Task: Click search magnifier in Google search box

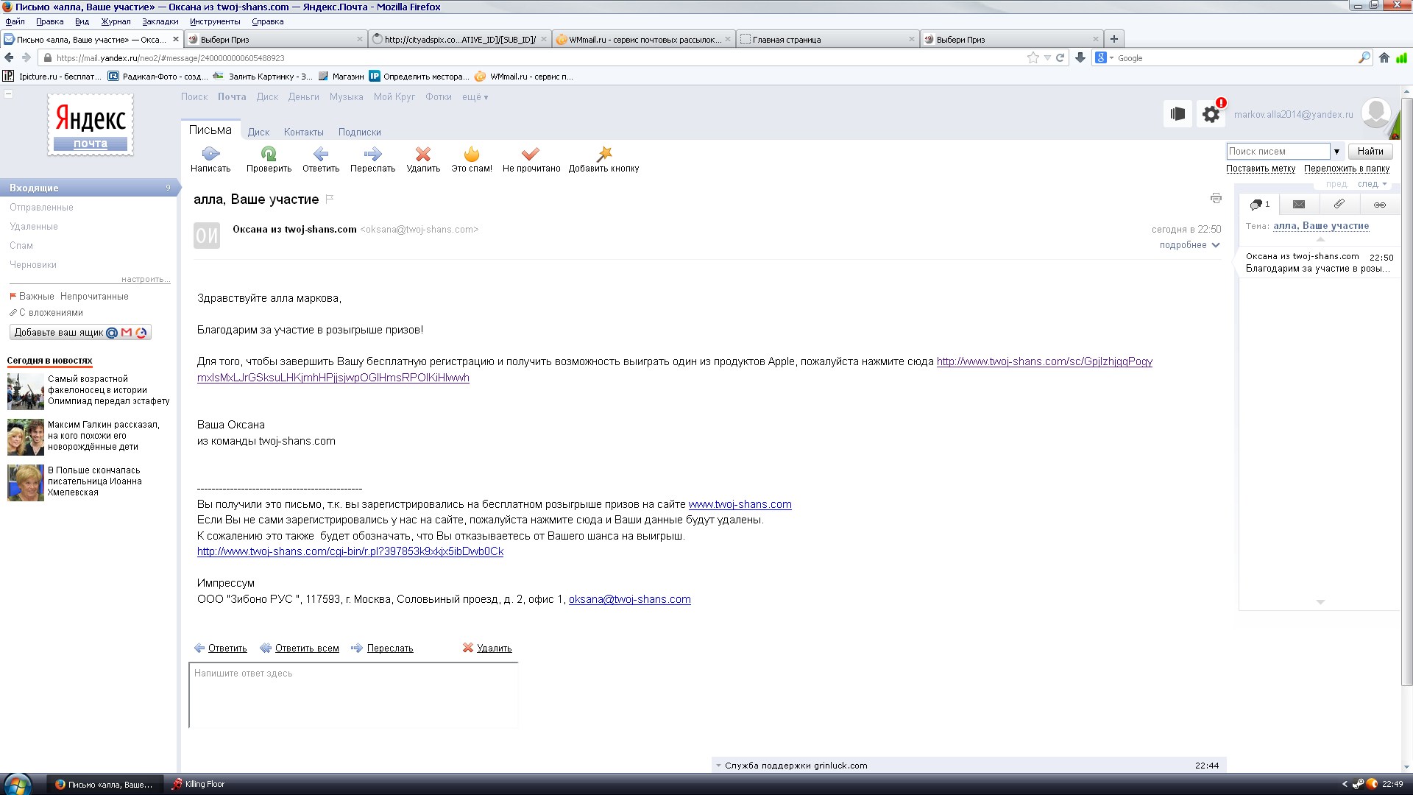Action: 1364,57
